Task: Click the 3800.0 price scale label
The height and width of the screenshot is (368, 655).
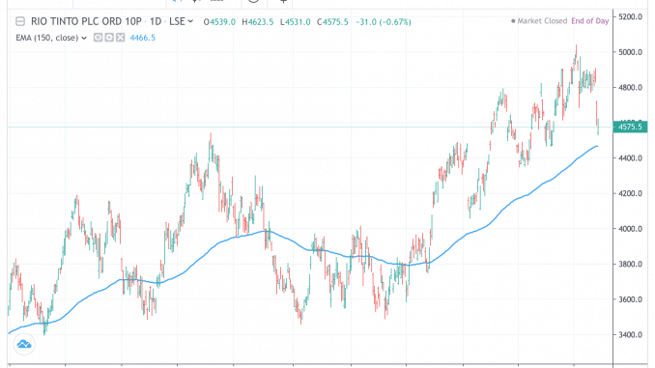Action: click(630, 264)
